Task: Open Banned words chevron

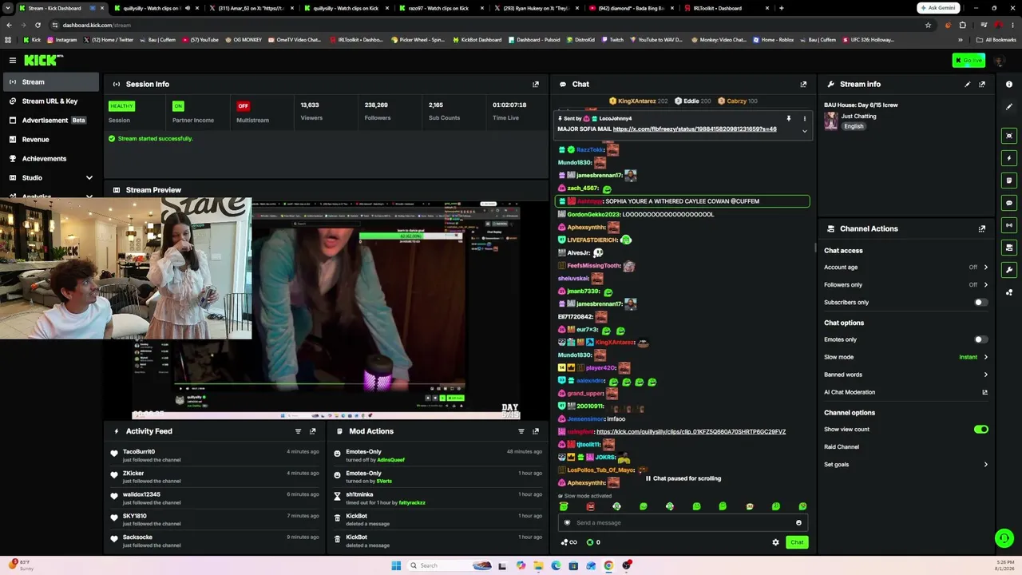Action: [985, 375]
